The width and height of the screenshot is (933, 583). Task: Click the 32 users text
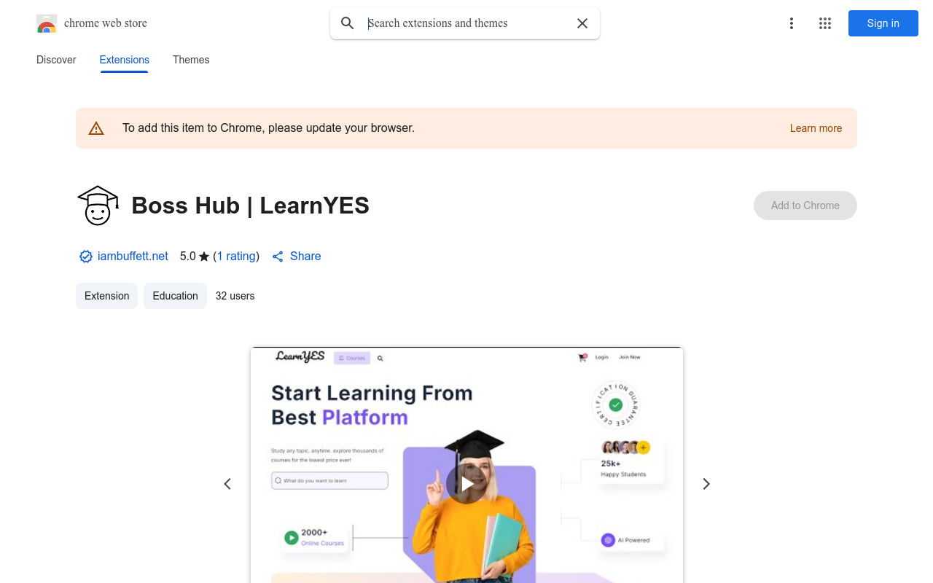click(235, 296)
